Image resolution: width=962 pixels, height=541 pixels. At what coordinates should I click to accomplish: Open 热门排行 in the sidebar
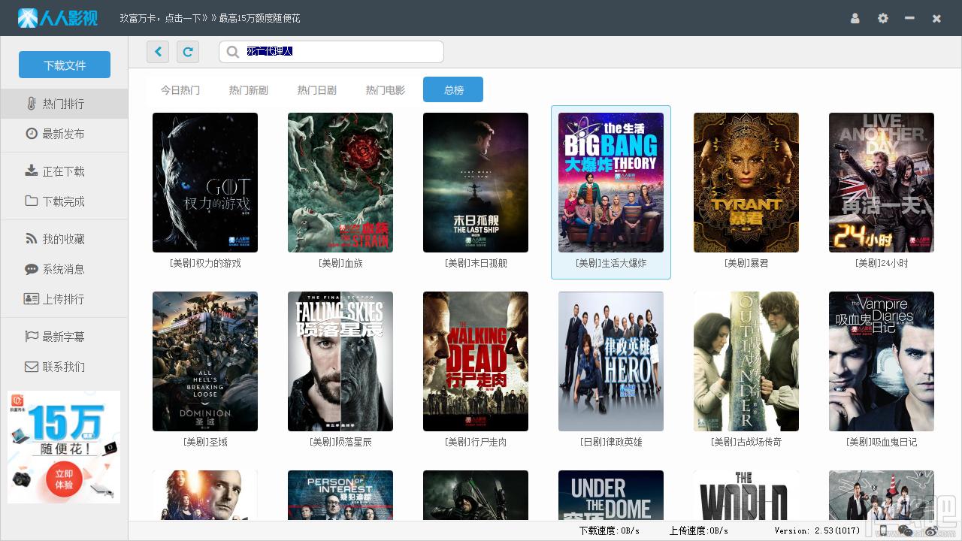tap(64, 104)
